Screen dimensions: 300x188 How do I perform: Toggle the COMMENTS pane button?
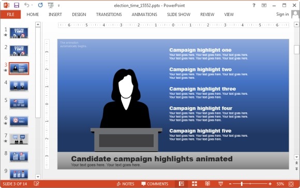tap(155, 184)
